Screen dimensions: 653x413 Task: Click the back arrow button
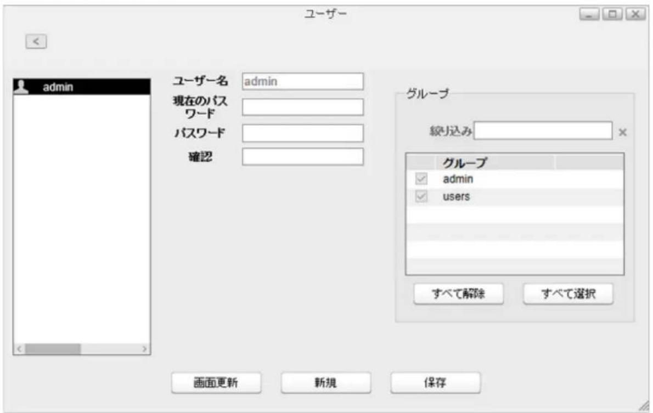36,41
